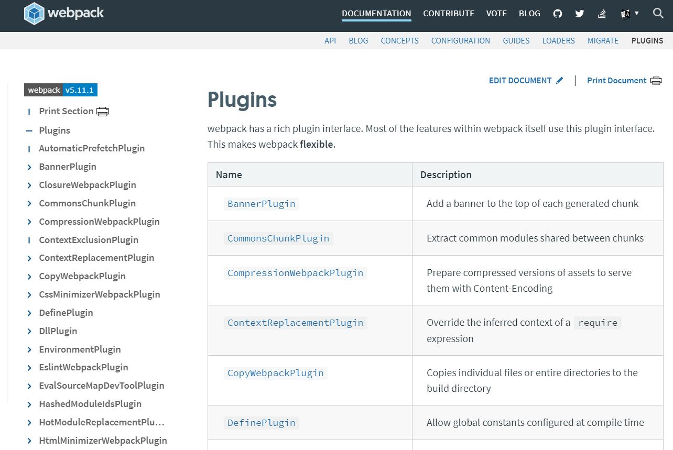Open the DOCUMENTATION menu item

pos(376,14)
